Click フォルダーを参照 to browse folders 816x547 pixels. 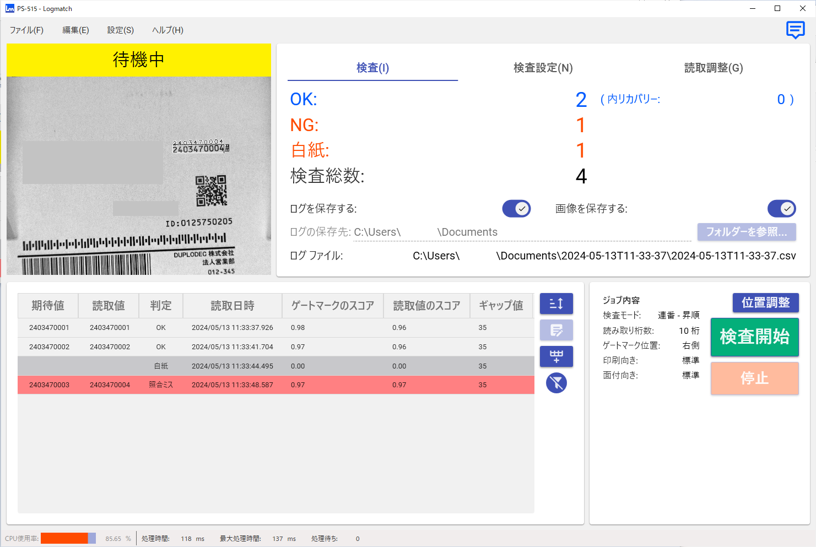point(747,232)
